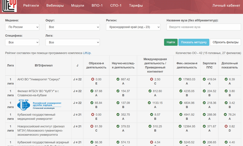Viewport: 243px width, 146px height.
Task: Open the Рейтинги menu item
Action: pos(31,5)
